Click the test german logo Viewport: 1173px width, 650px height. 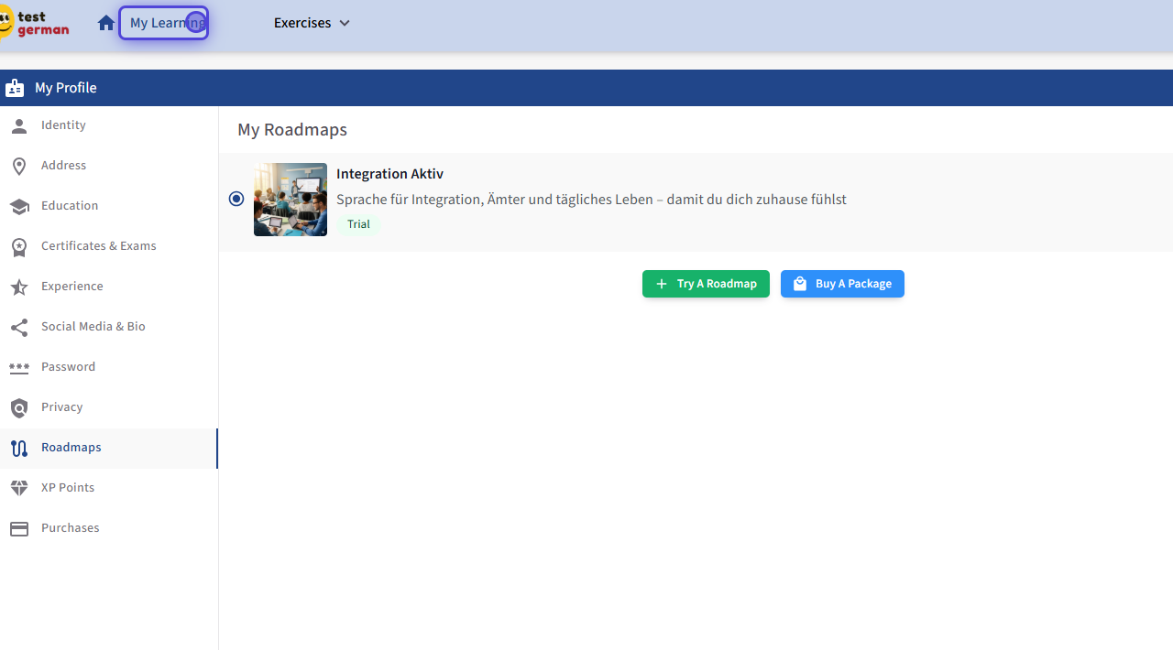35,23
